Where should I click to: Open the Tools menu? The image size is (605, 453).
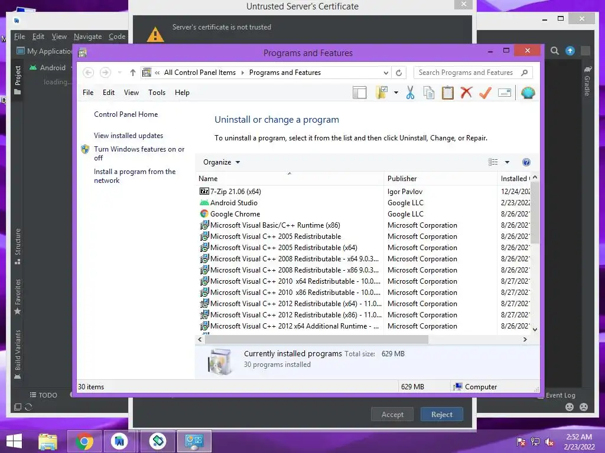[x=157, y=93]
